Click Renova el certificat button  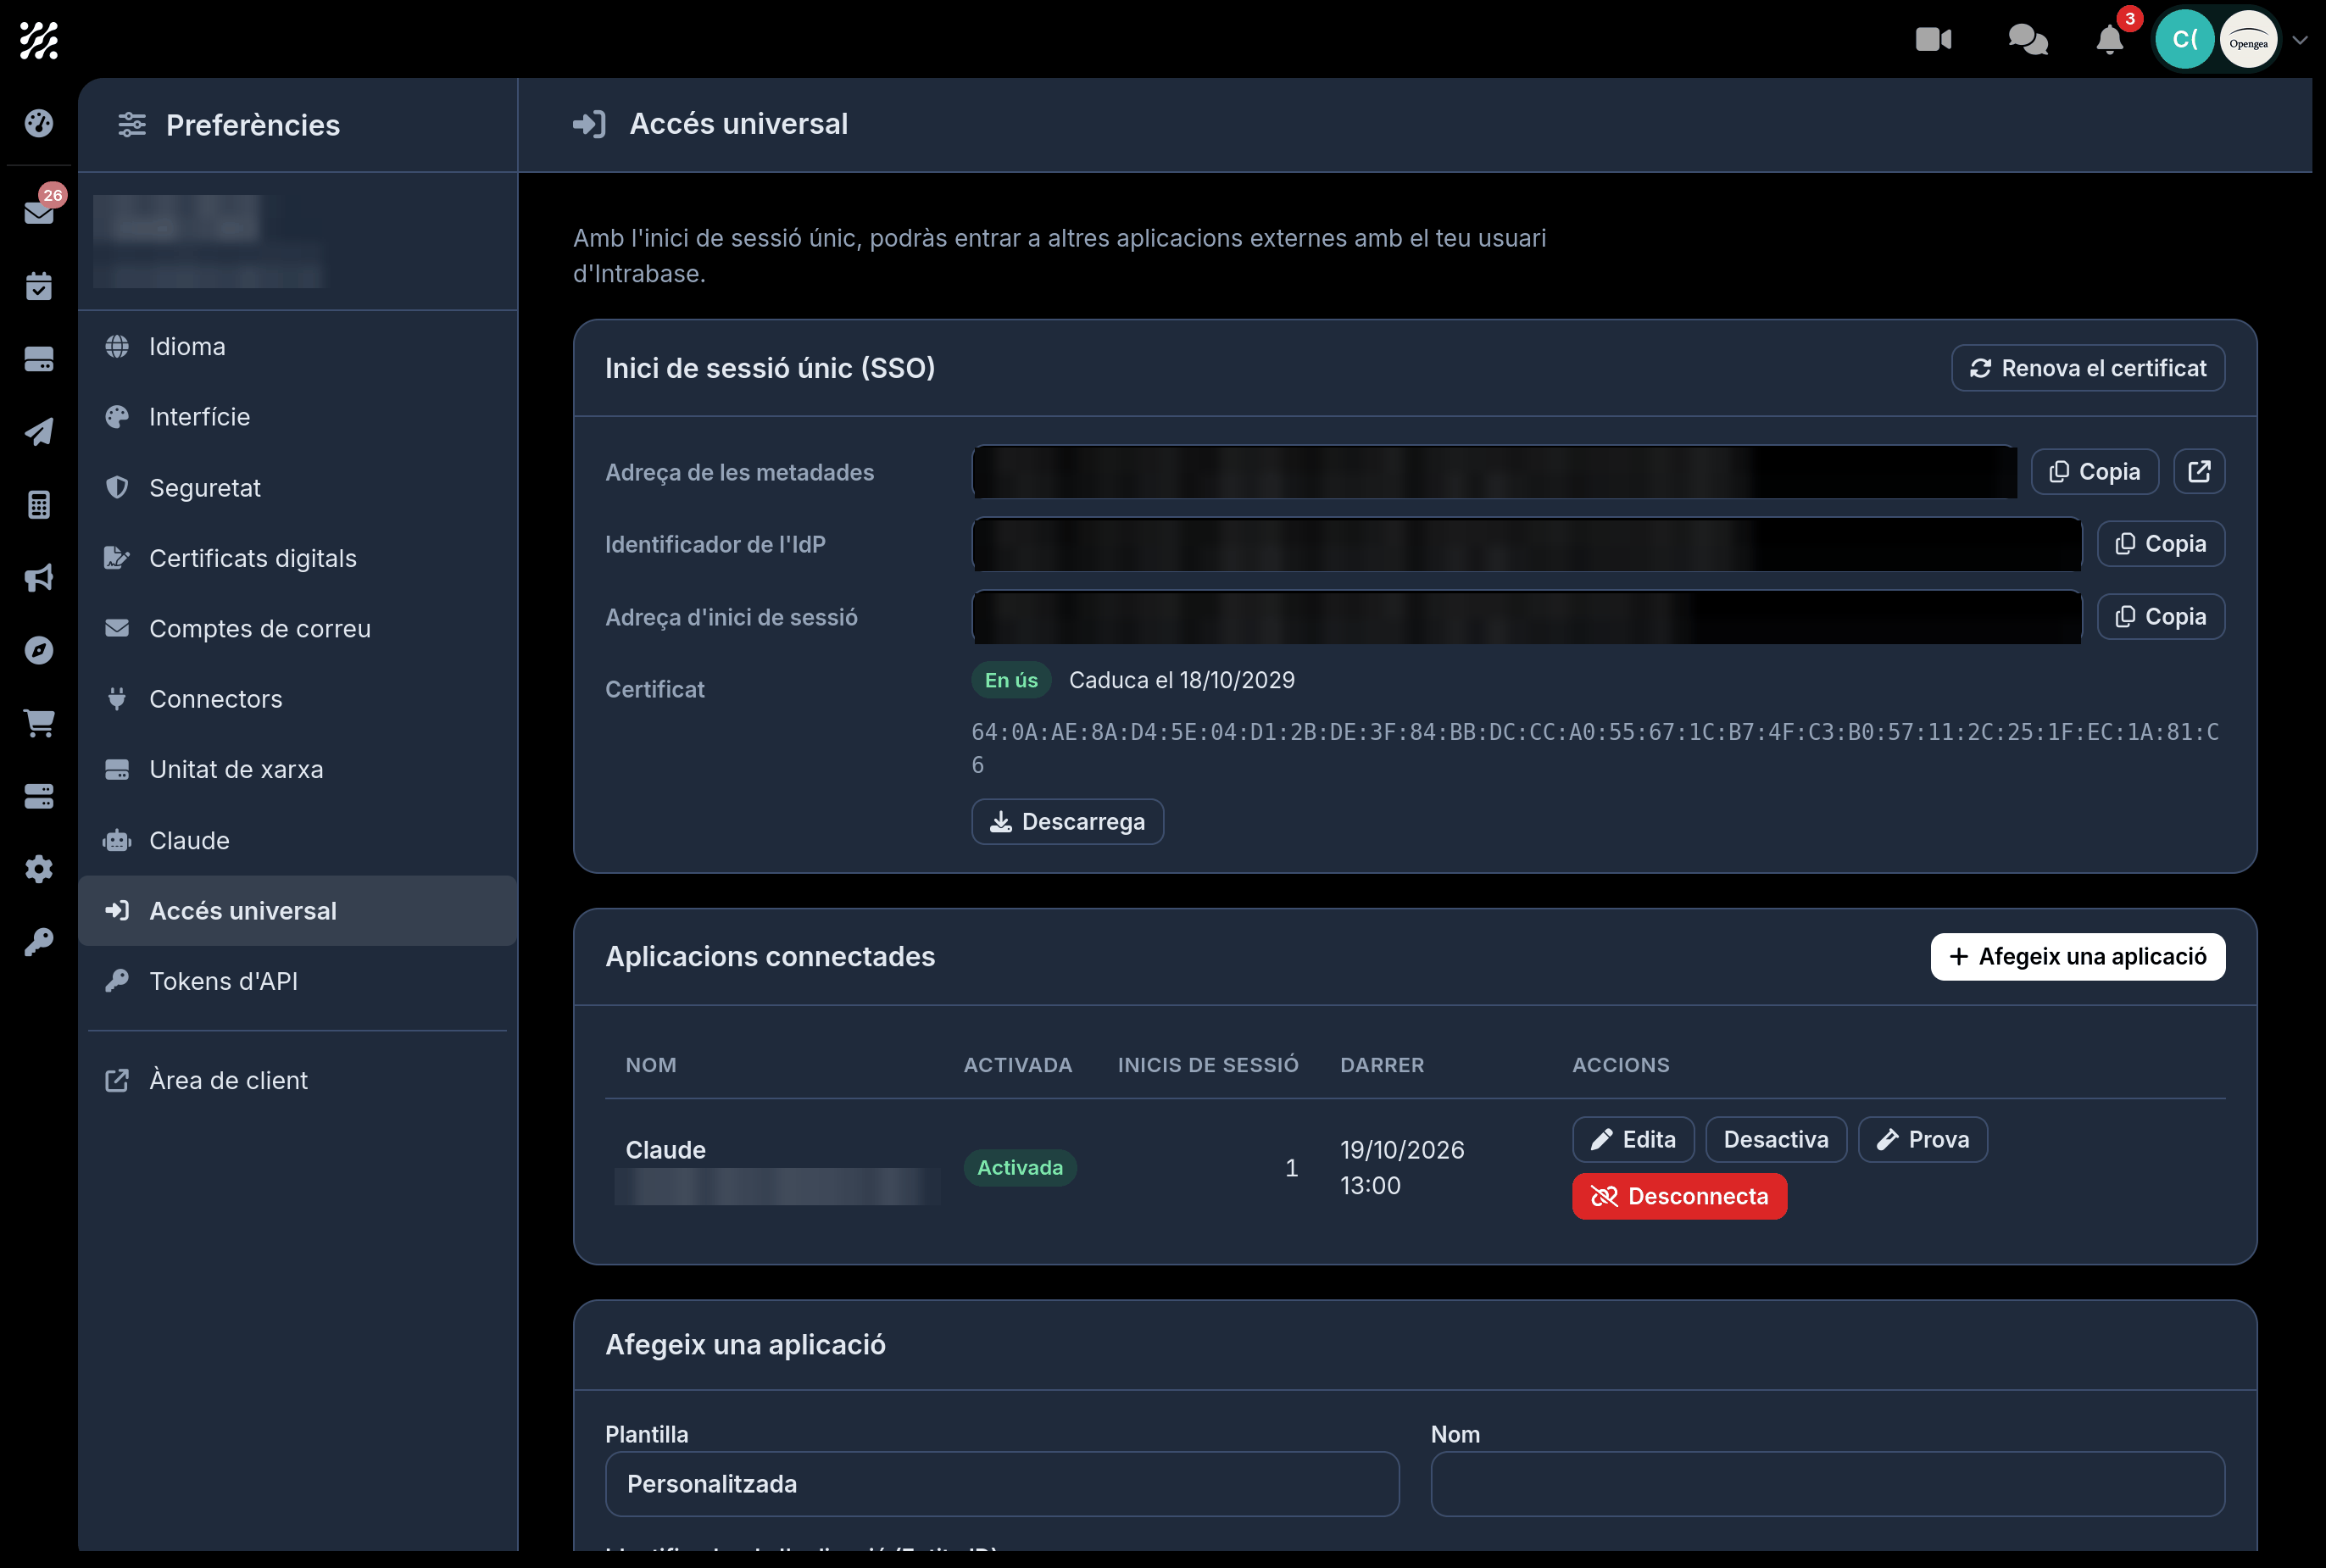click(x=2087, y=368)
